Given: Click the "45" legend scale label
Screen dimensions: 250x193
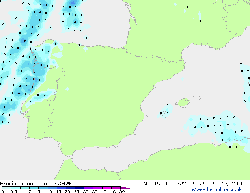Looking at the screenshot, I should coord(113,191).
